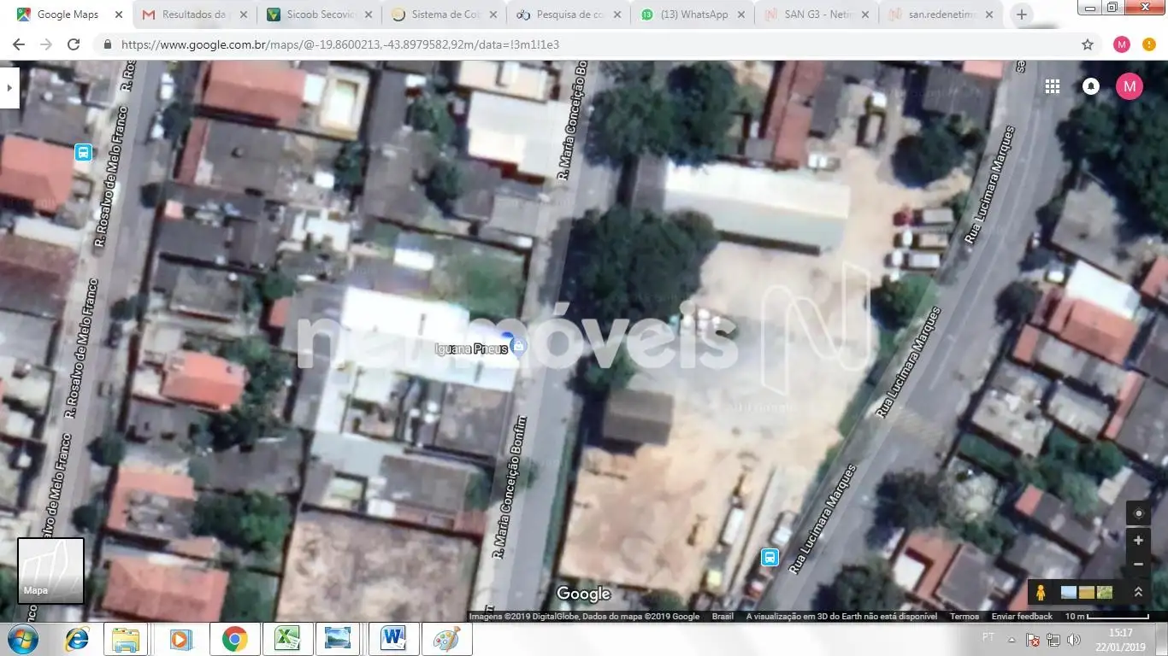This screenshot has width=1168, height=656.
Task: Zoom out with the minus button
Action: pos(1138,565)
